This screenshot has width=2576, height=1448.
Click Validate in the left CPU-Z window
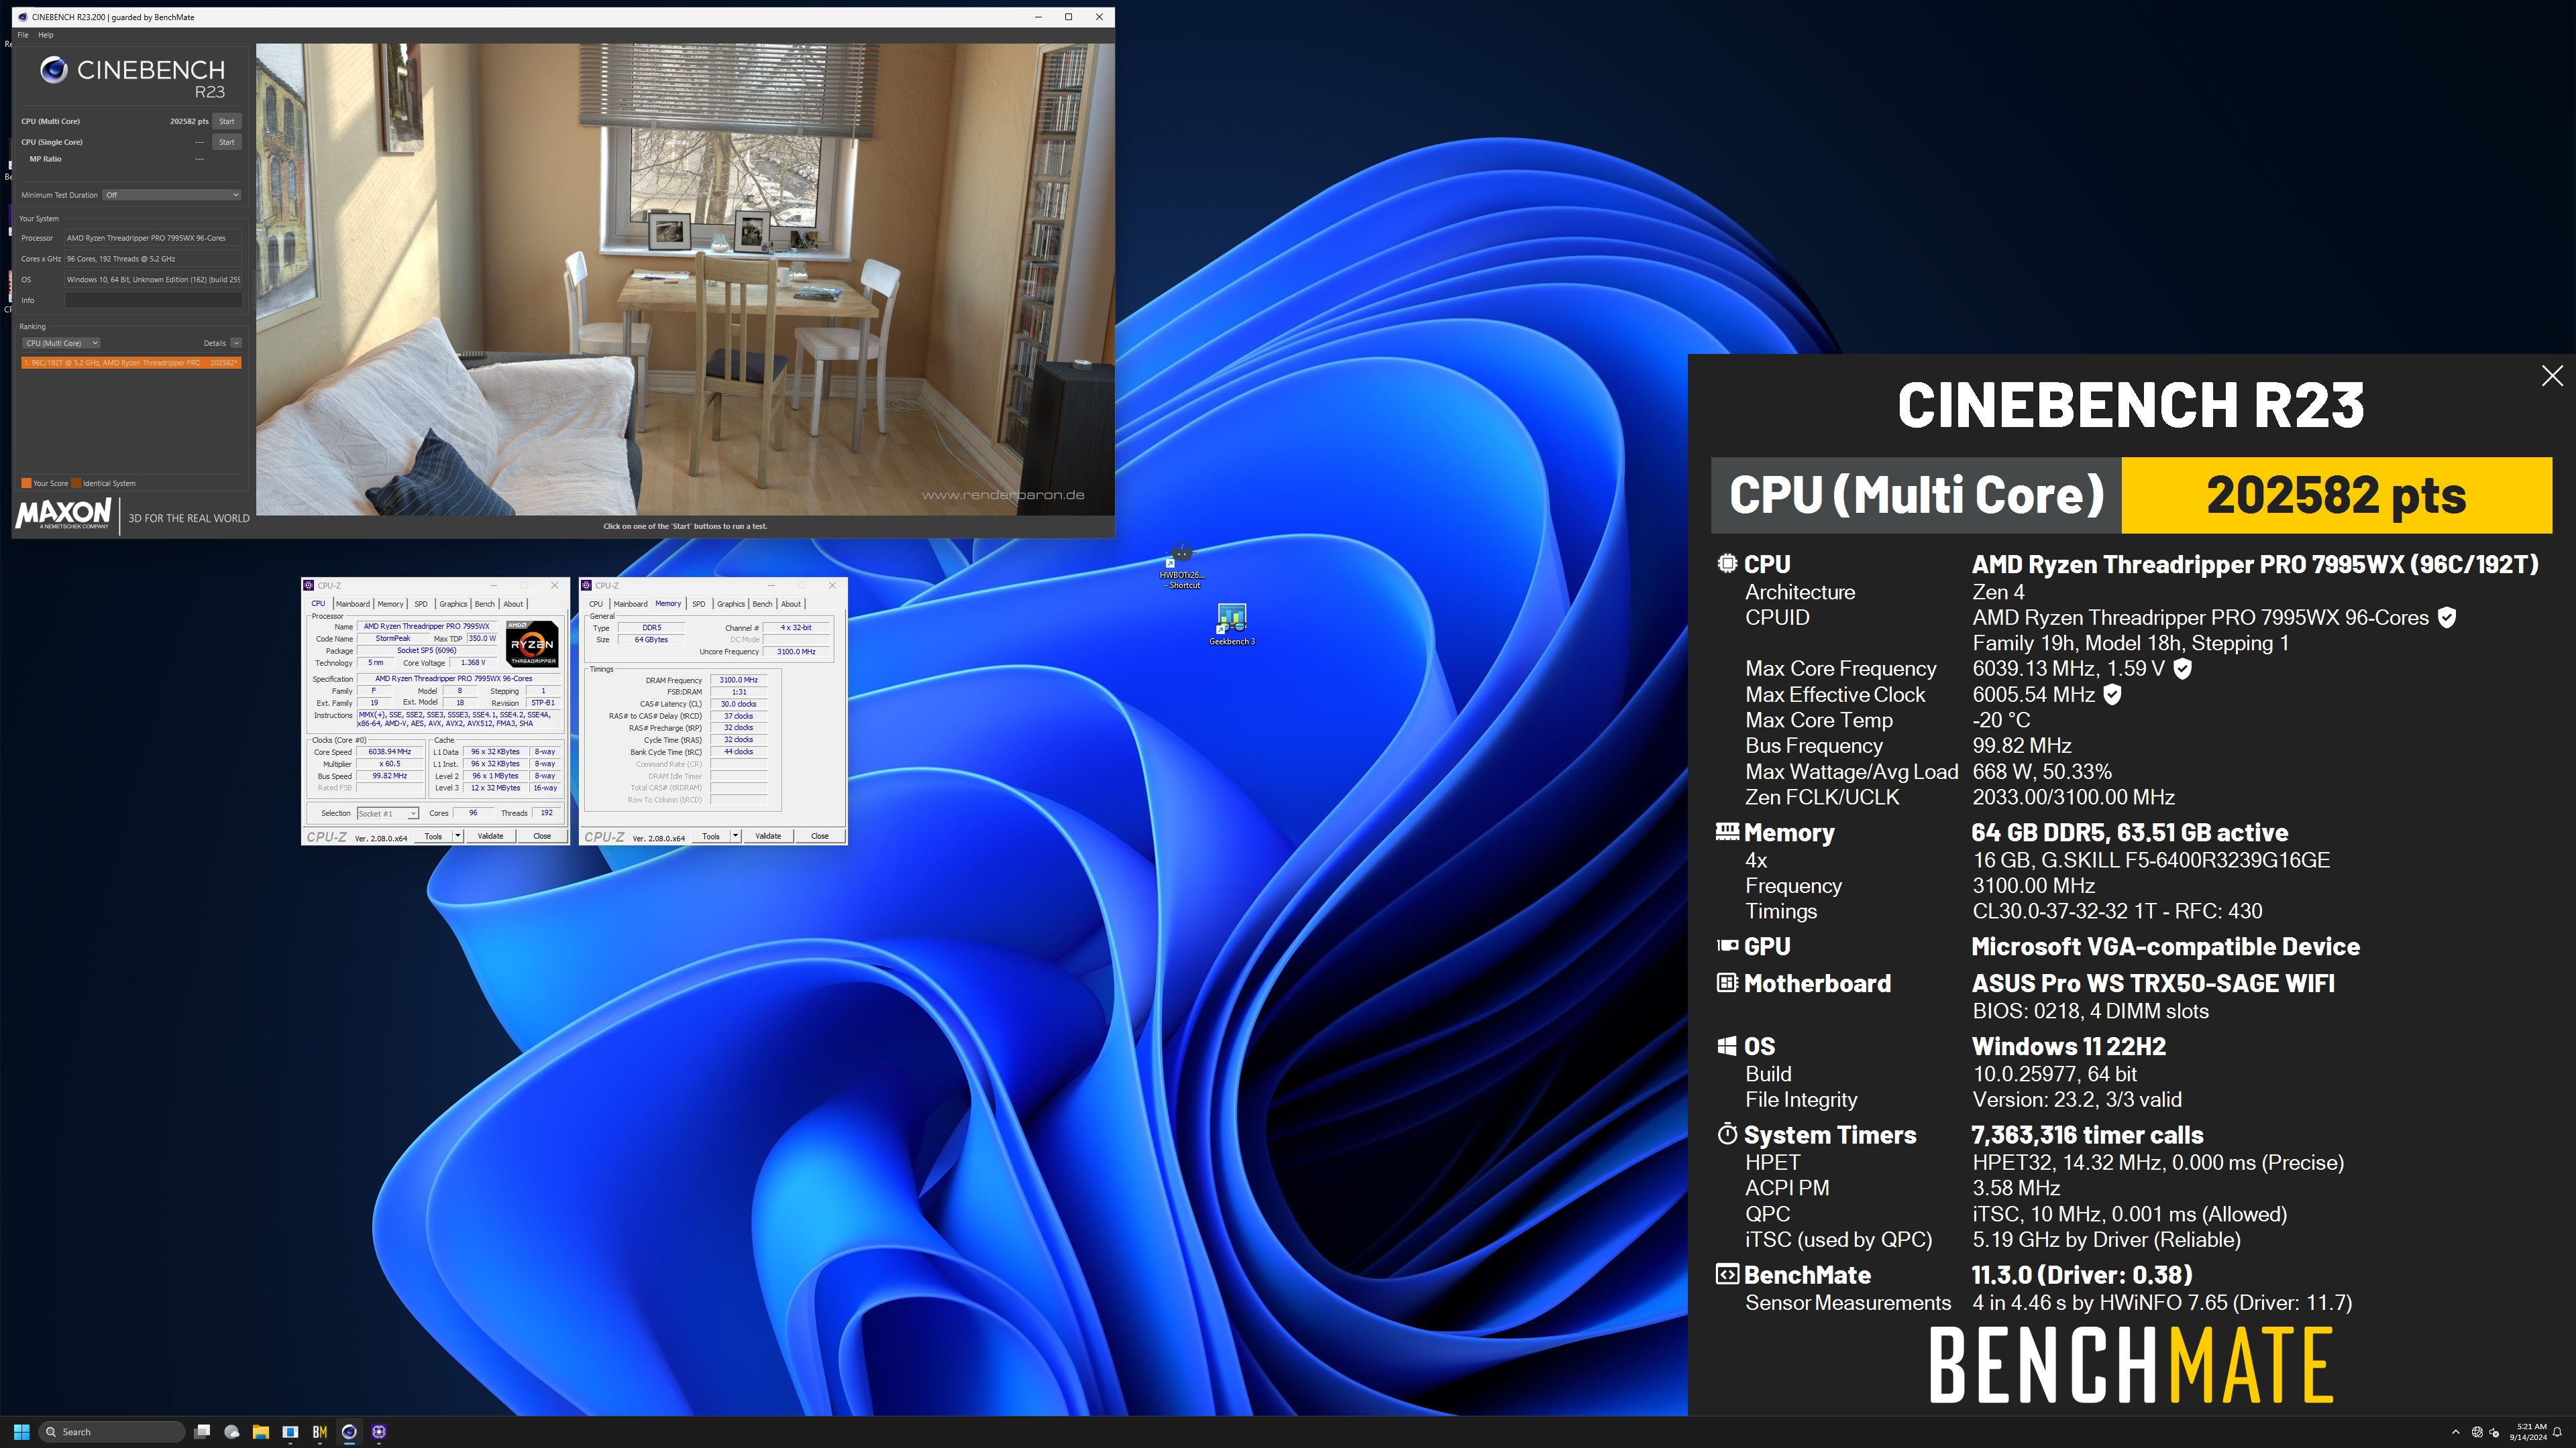coord(490,835)
